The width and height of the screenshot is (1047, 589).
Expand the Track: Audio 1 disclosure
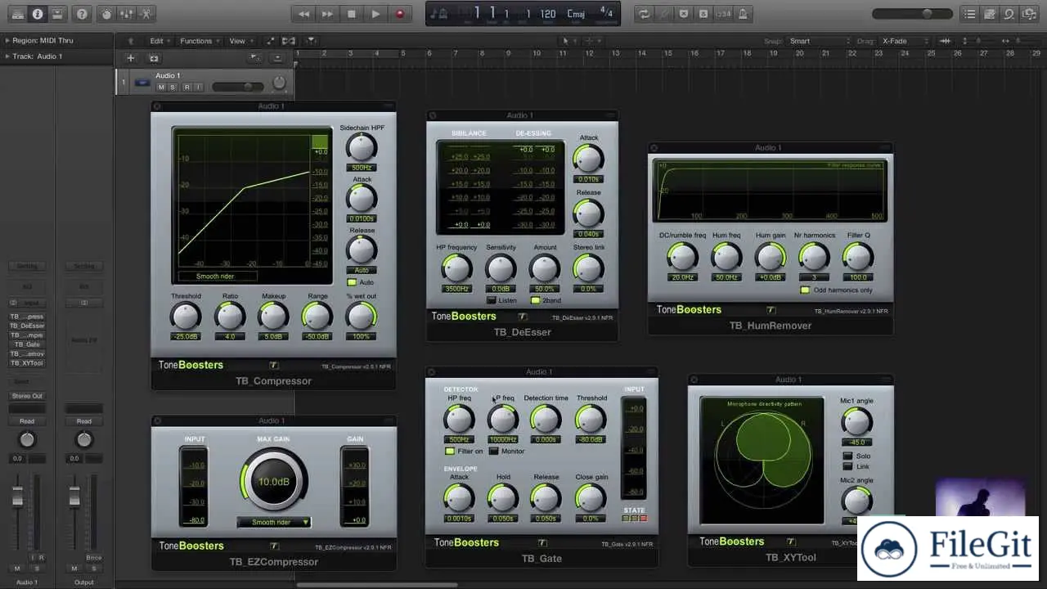(7, 56)
